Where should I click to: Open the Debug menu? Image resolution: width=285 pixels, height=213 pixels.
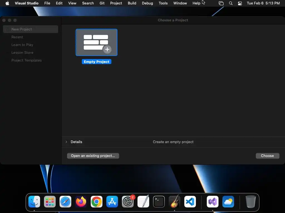click(148, 3)
